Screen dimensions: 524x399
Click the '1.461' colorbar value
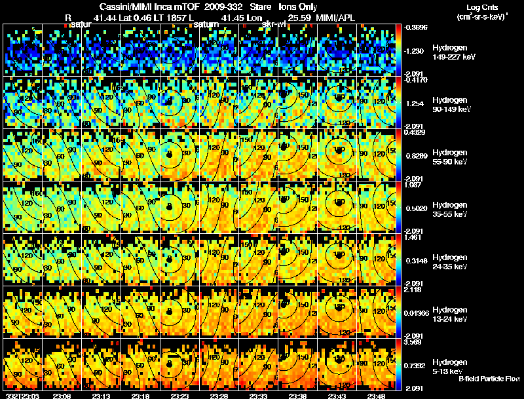click(413, 237)
